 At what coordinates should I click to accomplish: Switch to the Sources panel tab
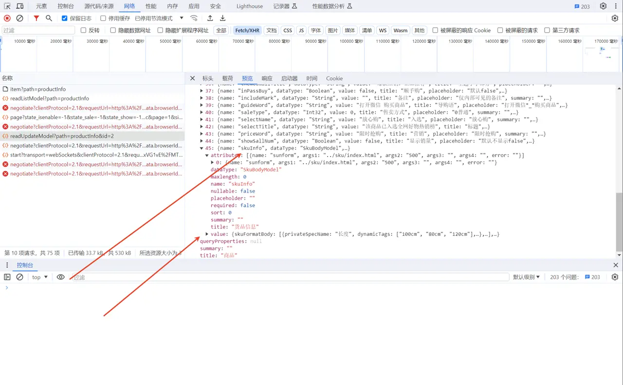point(99,6)
